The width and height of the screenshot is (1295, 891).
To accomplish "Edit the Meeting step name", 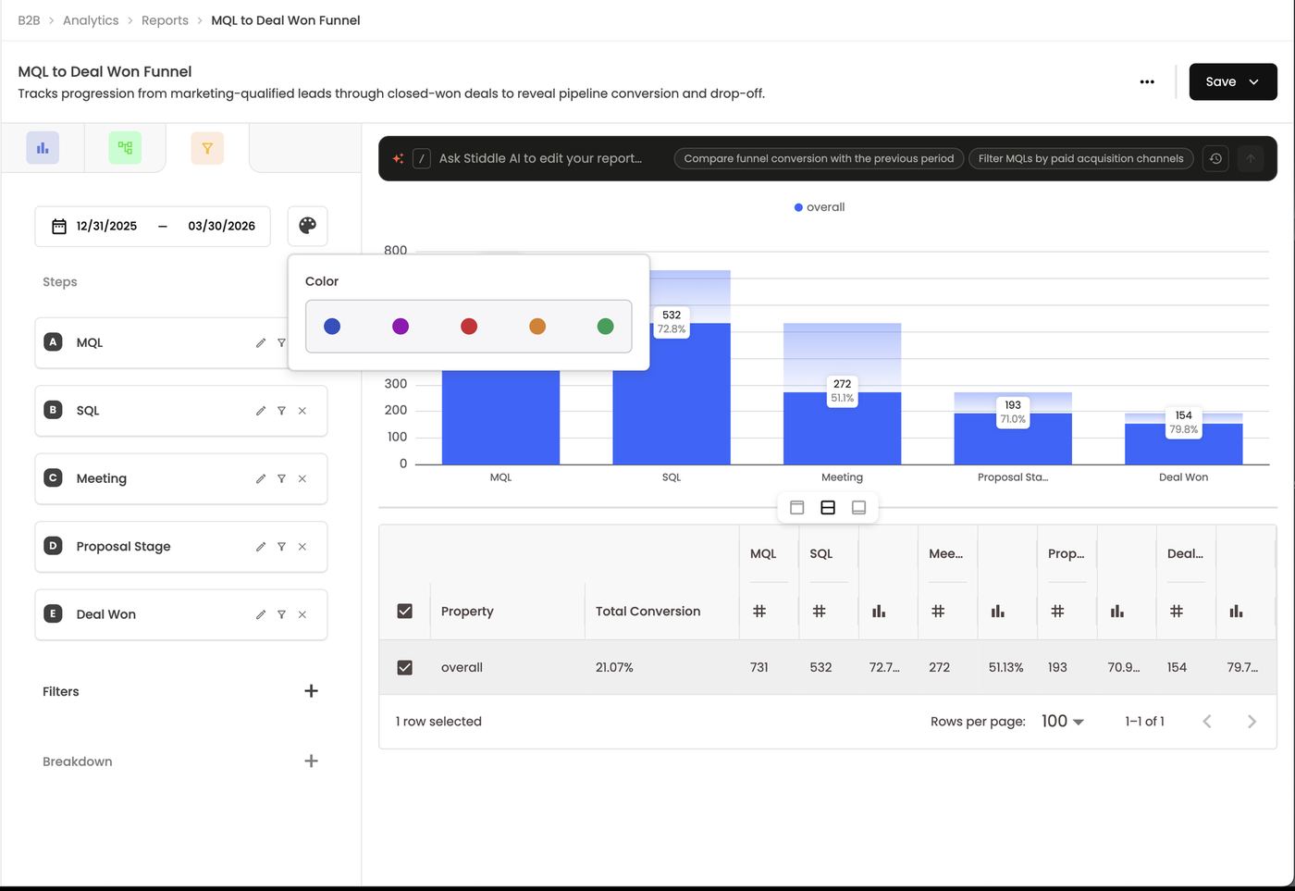I will point(261,478).
